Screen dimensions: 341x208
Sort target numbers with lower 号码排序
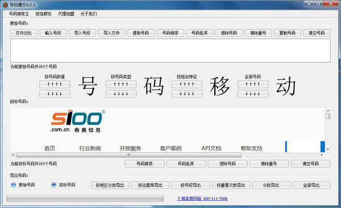point(144,164)
